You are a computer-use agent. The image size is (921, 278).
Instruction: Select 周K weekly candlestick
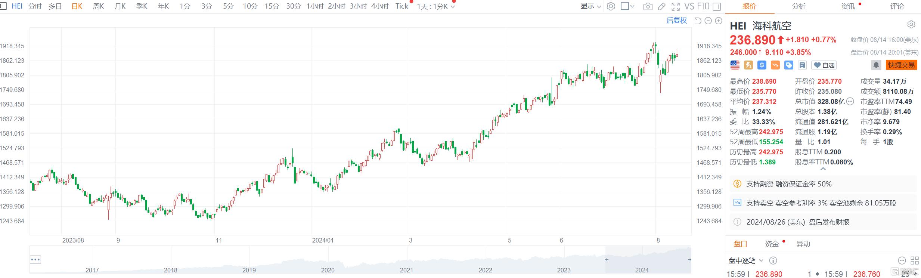pyautogui.click(x=99, y=6)
